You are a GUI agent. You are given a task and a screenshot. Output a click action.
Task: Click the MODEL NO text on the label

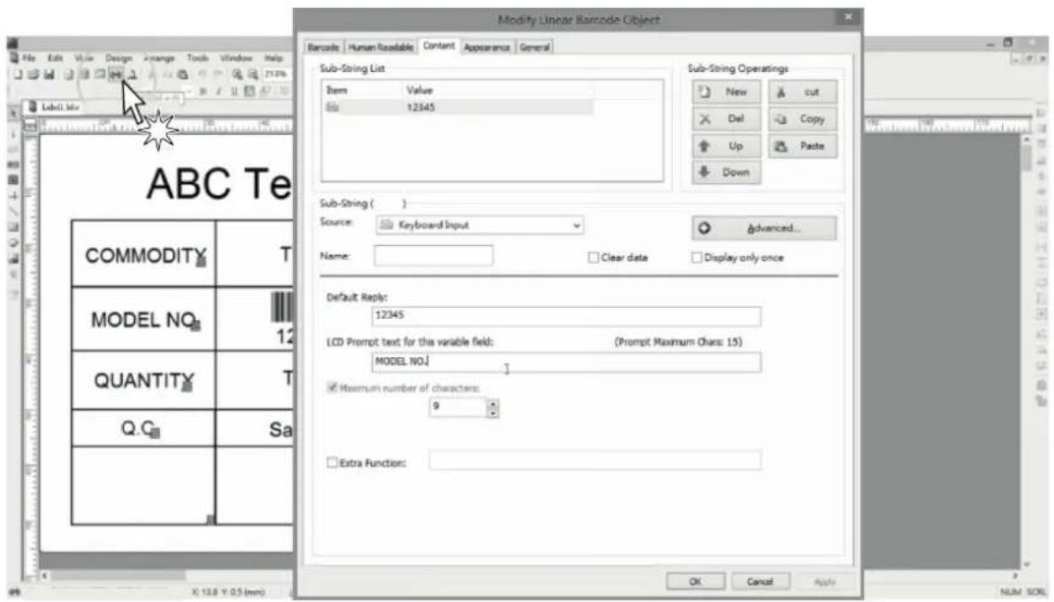(144, 320)
